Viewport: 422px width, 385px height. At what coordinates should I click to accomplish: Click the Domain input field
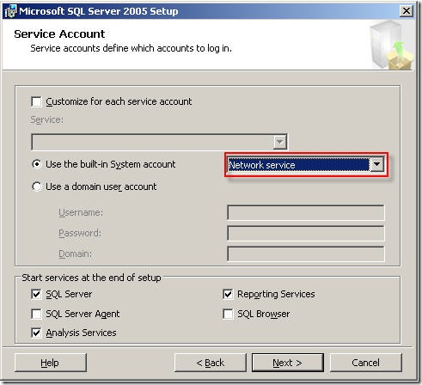[x=306, y=254]
